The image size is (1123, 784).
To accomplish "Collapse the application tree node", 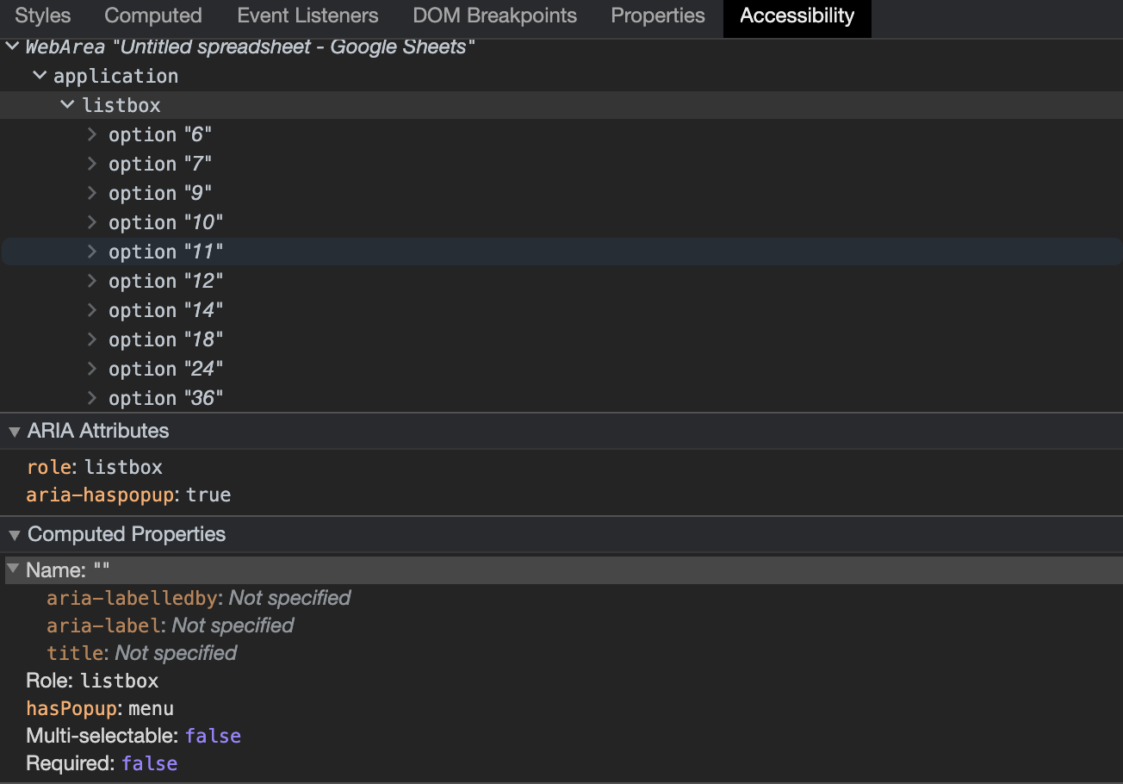I will point(40,76).
